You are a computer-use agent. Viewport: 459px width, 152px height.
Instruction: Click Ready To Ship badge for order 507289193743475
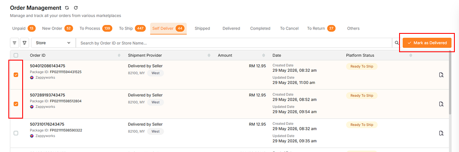coord(362,95)
